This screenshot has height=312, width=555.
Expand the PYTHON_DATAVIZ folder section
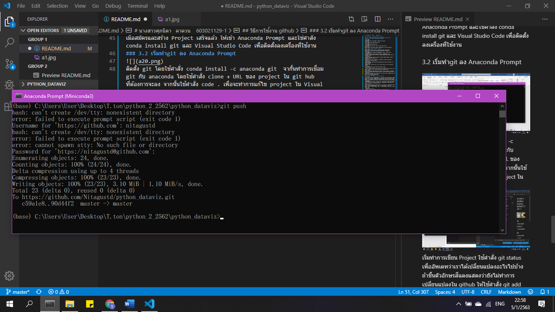point(59,84)
